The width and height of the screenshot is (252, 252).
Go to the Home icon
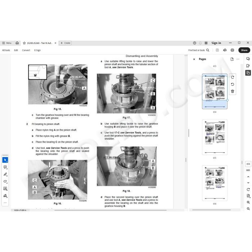point(17,43)
